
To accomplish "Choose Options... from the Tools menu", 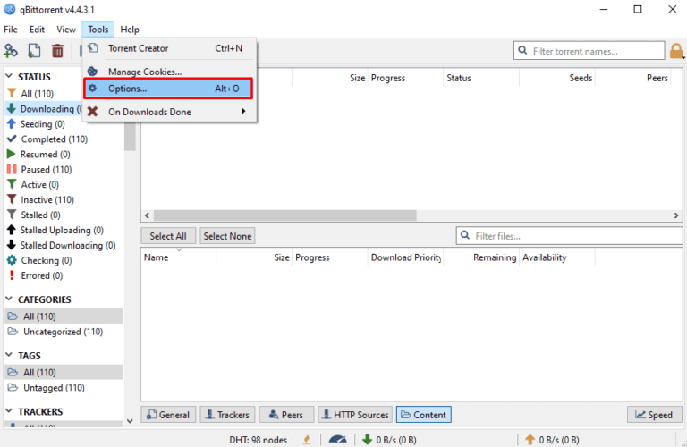I will click(x=168, y=89).
